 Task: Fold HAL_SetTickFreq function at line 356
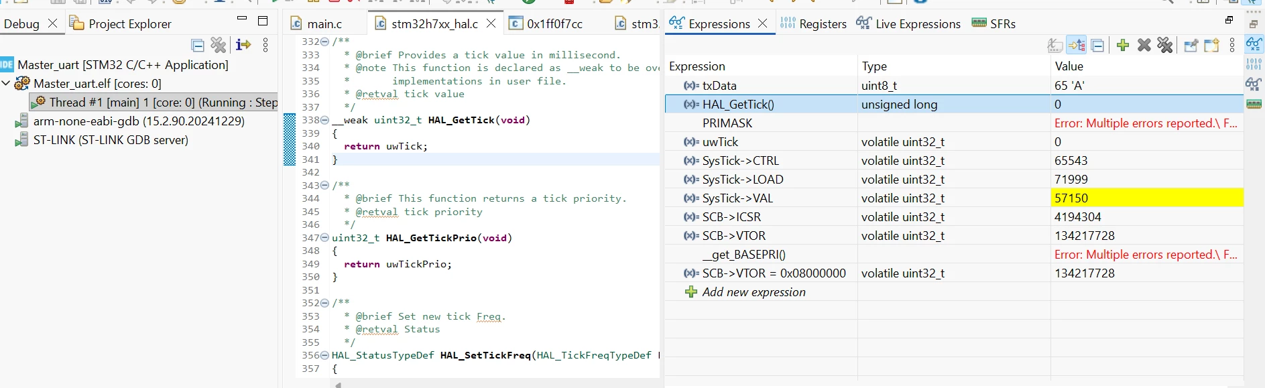coord(325,355)
